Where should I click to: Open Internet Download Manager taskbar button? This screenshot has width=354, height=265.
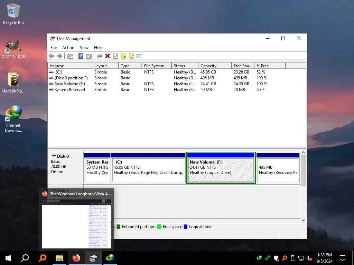110,258
